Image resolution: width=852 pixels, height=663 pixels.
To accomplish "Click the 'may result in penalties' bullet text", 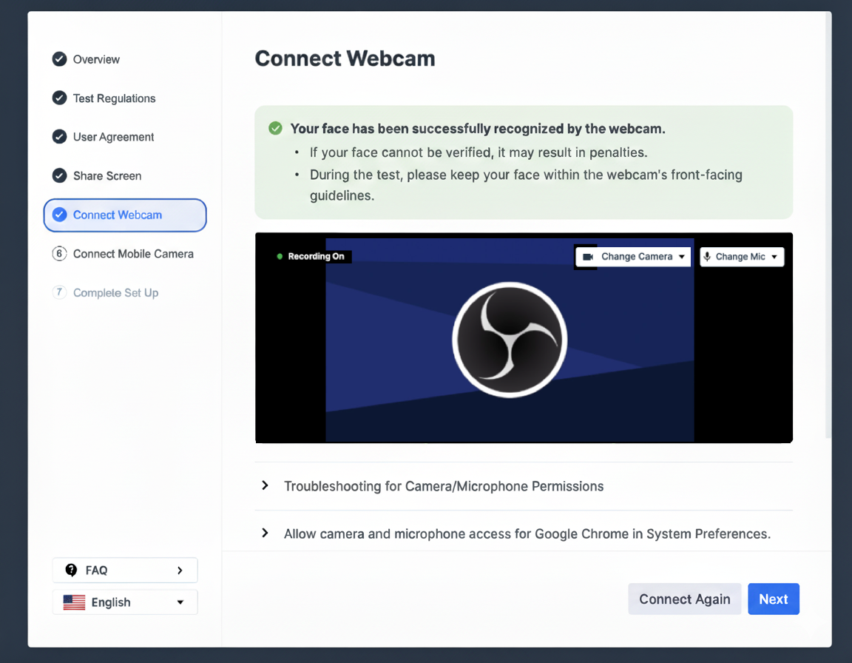I will tap(479, 152).
